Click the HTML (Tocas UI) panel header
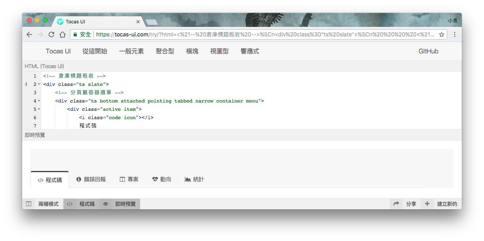 [242, 66]
